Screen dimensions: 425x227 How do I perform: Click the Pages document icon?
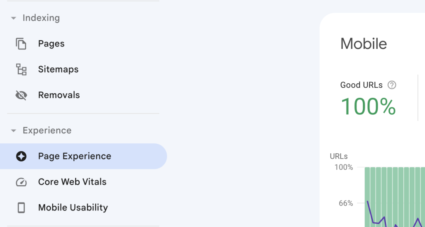tap(21, 44)
